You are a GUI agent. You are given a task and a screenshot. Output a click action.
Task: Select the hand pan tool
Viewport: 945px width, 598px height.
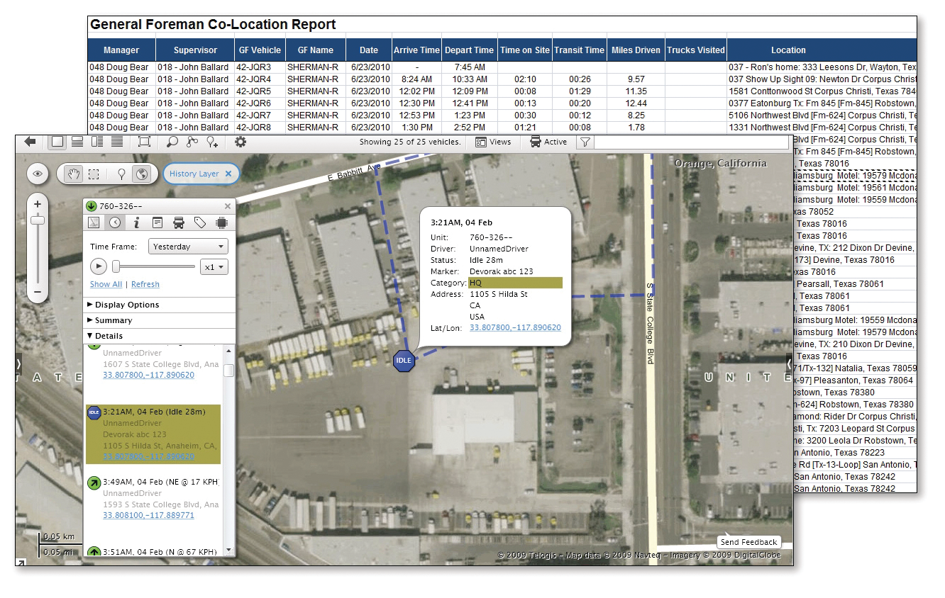tap(73, 174)
